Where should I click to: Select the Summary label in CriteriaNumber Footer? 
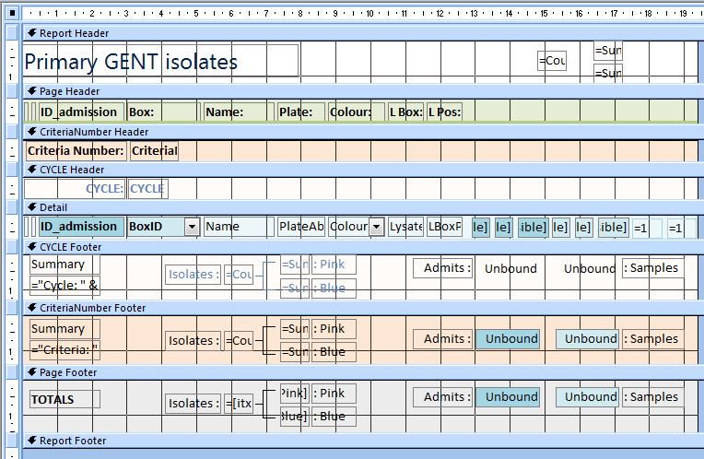point(65,329)
